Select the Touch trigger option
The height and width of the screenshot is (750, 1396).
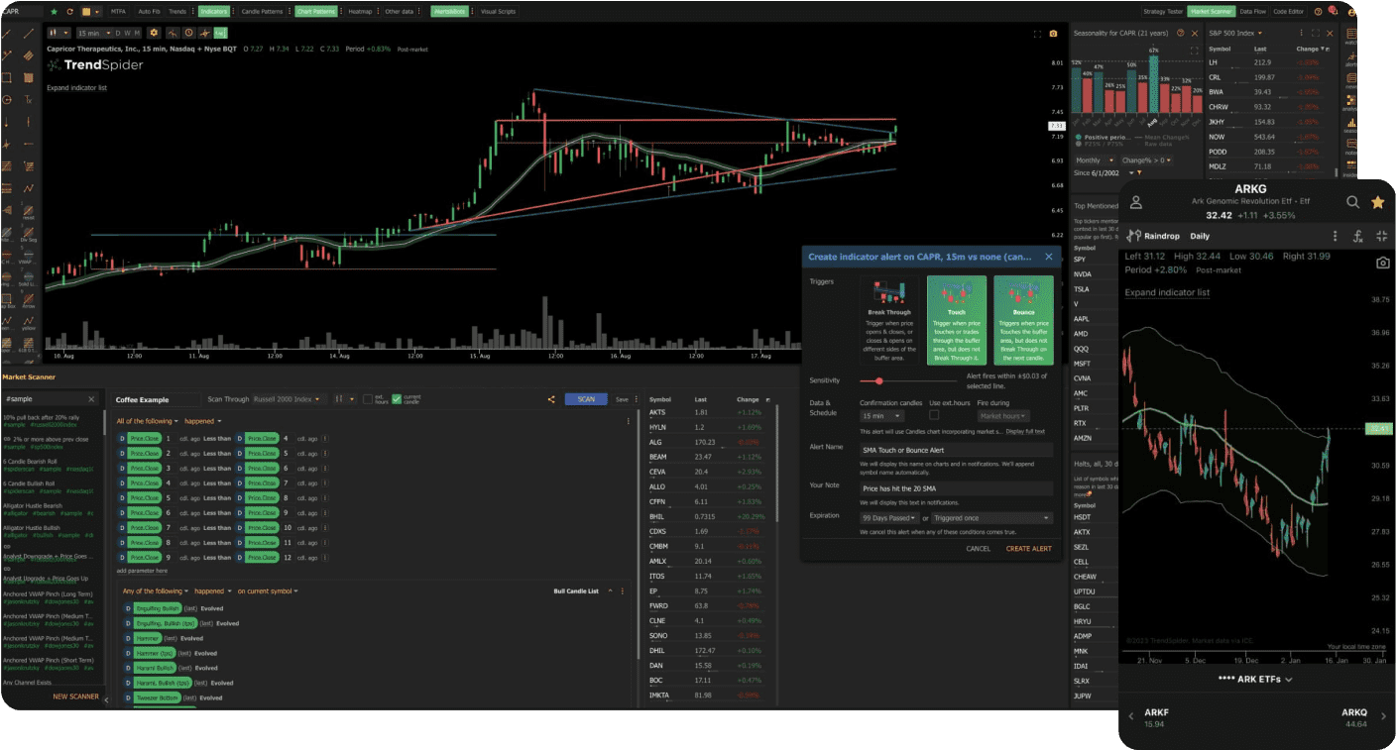tap(957, 317)
